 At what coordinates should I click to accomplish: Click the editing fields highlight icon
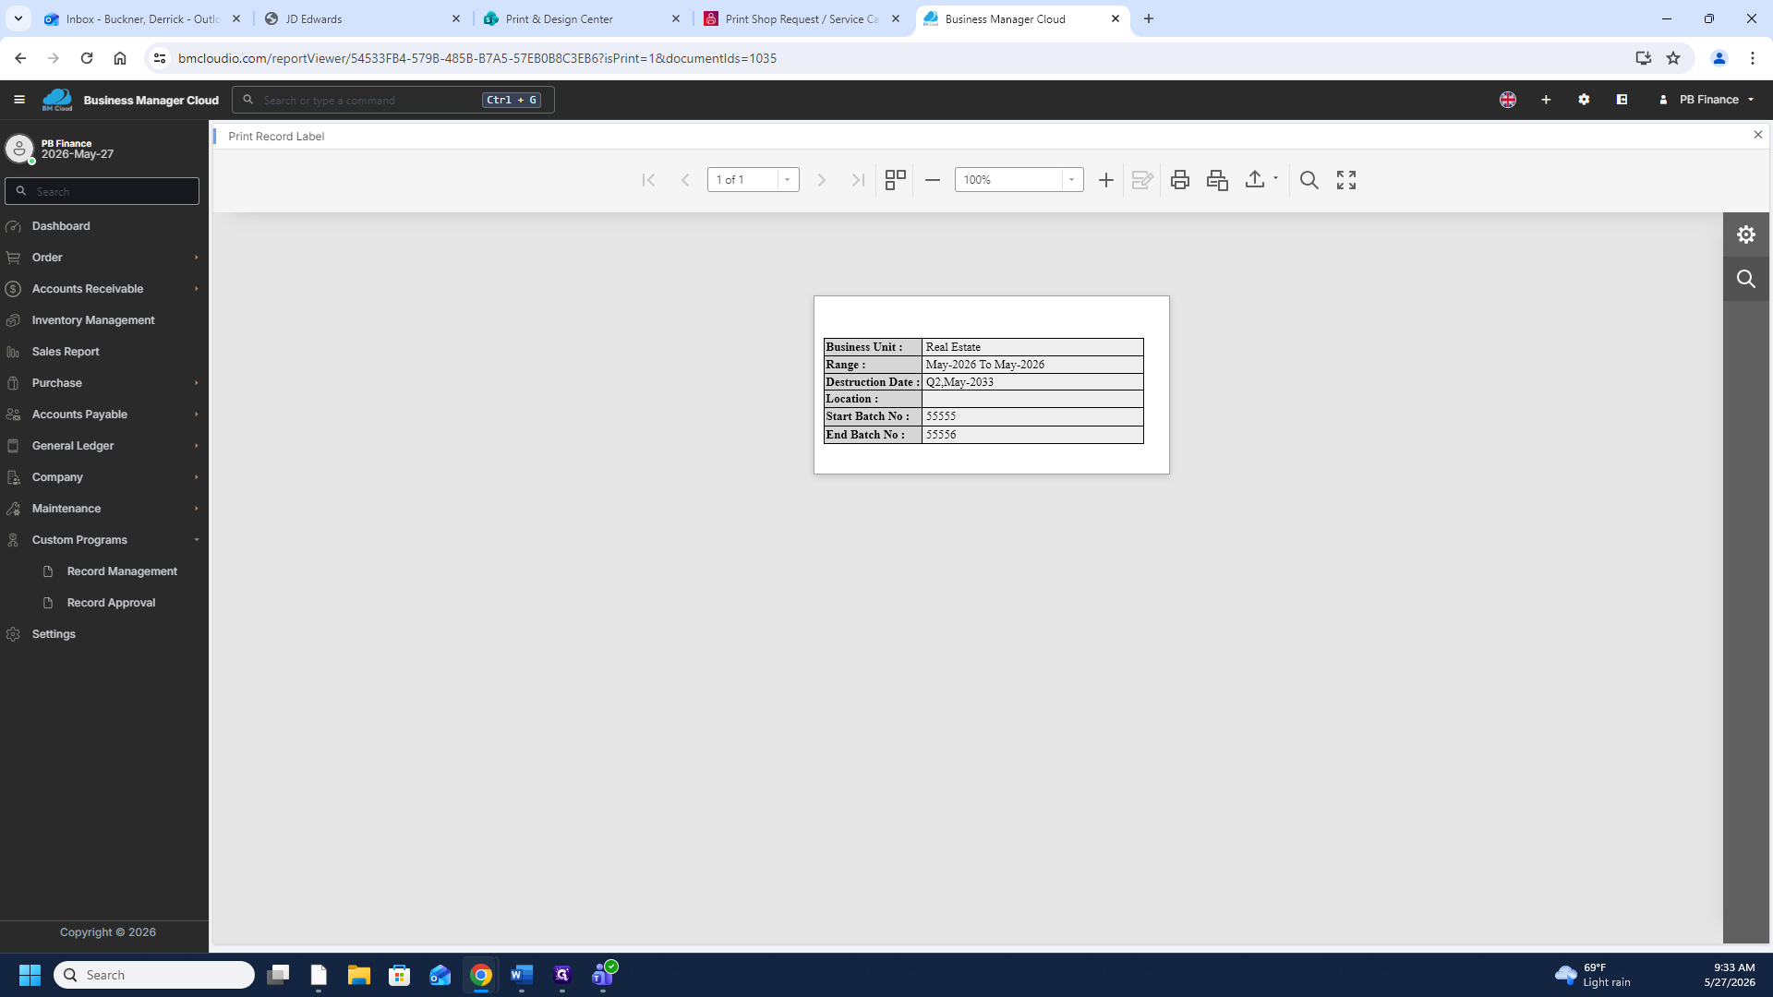[1142, 180]
